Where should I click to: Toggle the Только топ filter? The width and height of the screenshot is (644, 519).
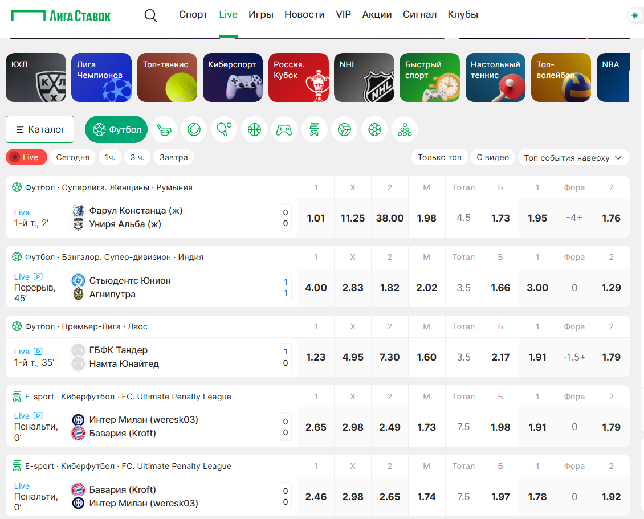(x=439, y=157)
